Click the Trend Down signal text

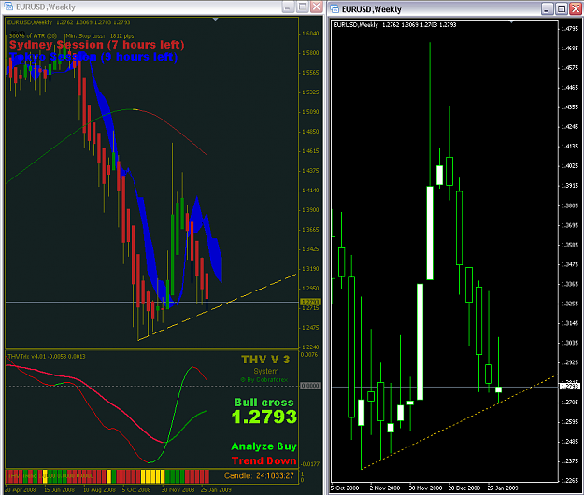(264, 460)
